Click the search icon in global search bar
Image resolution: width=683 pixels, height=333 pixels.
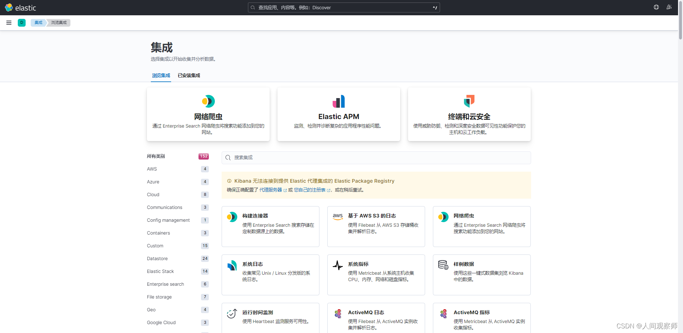point(253,7)
